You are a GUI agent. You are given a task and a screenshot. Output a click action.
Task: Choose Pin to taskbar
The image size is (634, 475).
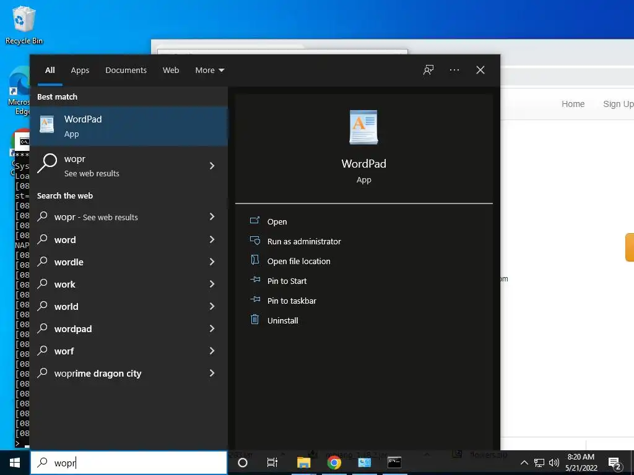coord(292,301)
